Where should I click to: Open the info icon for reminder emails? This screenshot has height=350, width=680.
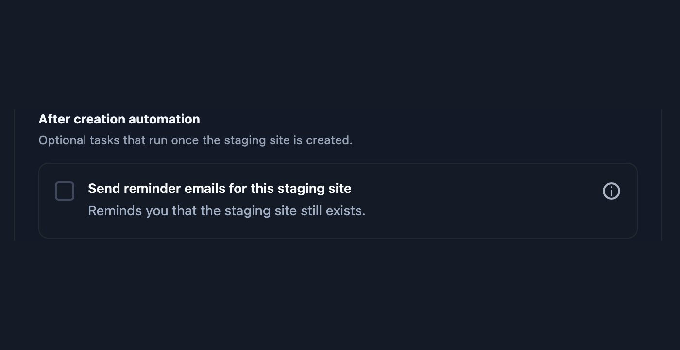coord(612,191)
